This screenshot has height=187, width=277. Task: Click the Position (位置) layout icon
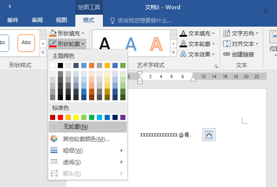coord(273,37)
